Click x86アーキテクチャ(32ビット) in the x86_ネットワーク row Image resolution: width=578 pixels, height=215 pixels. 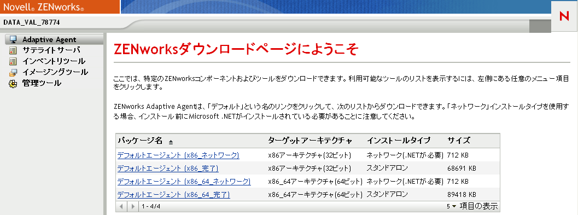[x=310, y=155]
